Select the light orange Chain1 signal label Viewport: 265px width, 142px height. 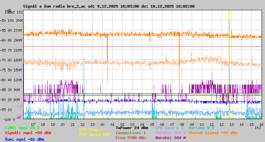[213, 138]
